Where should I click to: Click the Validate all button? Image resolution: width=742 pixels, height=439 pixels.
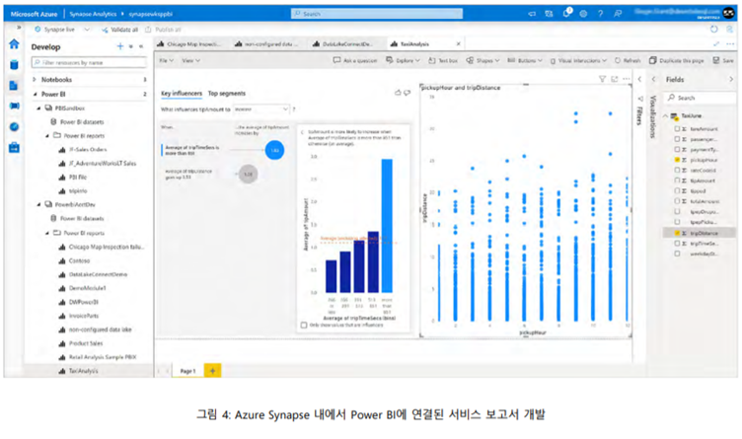pyautogui.click(x=119, y=30)
